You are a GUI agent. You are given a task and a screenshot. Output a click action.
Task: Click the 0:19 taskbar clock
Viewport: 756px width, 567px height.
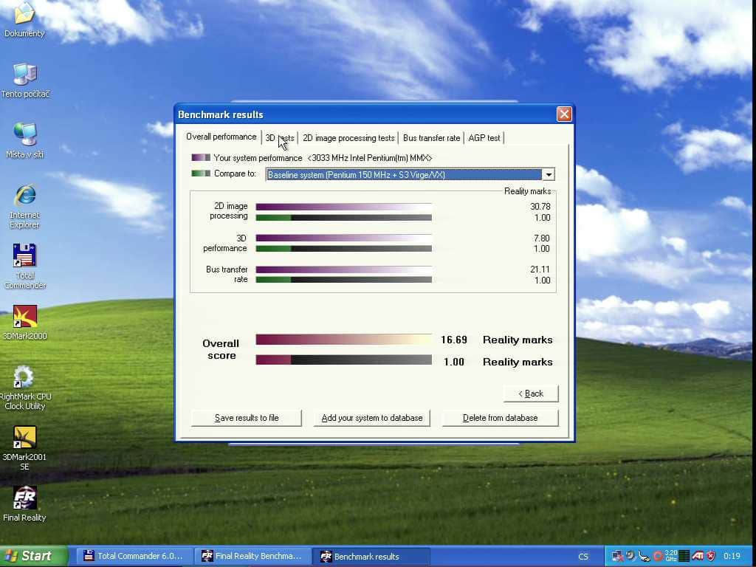[x=732, y=557]
